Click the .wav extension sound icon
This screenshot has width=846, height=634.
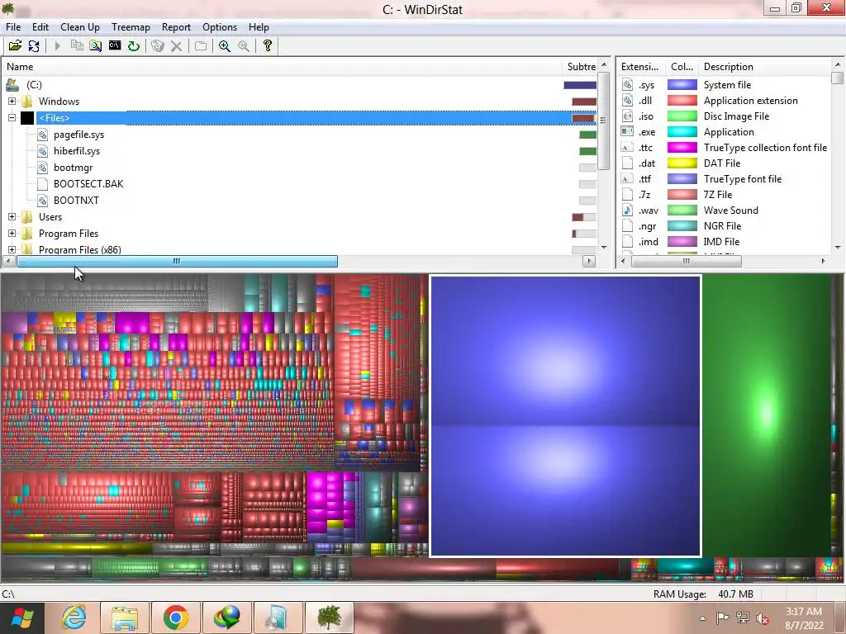[x=627, y=211]
